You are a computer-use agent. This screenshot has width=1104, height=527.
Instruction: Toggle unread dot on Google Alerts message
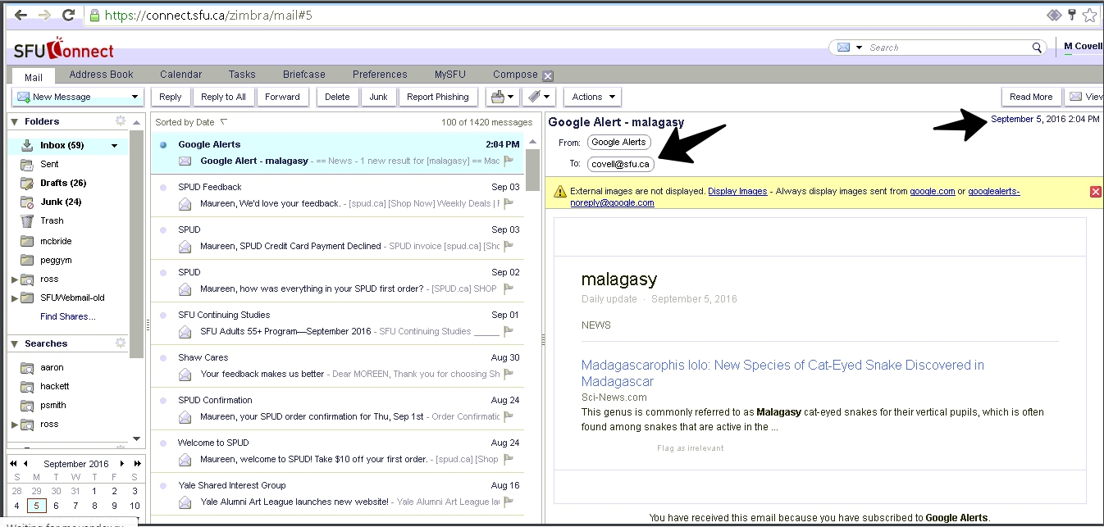pyautogui.click(x=163, y=144)
